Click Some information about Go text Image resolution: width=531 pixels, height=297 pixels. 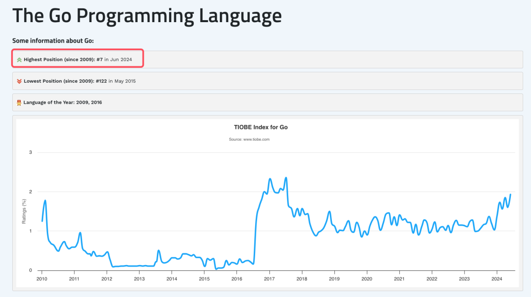click(x=53, y=41)
